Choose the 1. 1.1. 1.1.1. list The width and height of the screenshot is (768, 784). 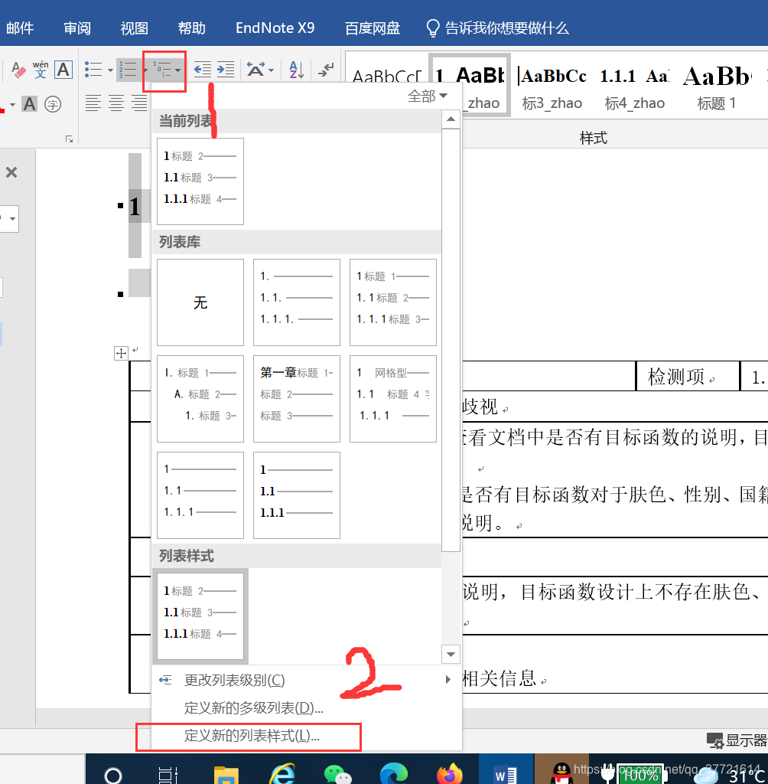tap(297, 302)
